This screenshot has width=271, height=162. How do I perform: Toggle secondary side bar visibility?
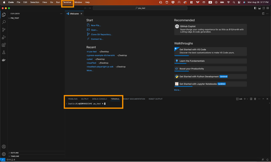tap(263, 8)
